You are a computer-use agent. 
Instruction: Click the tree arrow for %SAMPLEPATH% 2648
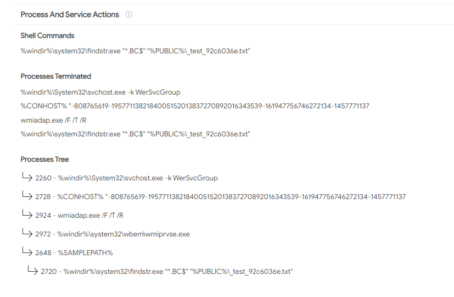click(x=27, y=251)
